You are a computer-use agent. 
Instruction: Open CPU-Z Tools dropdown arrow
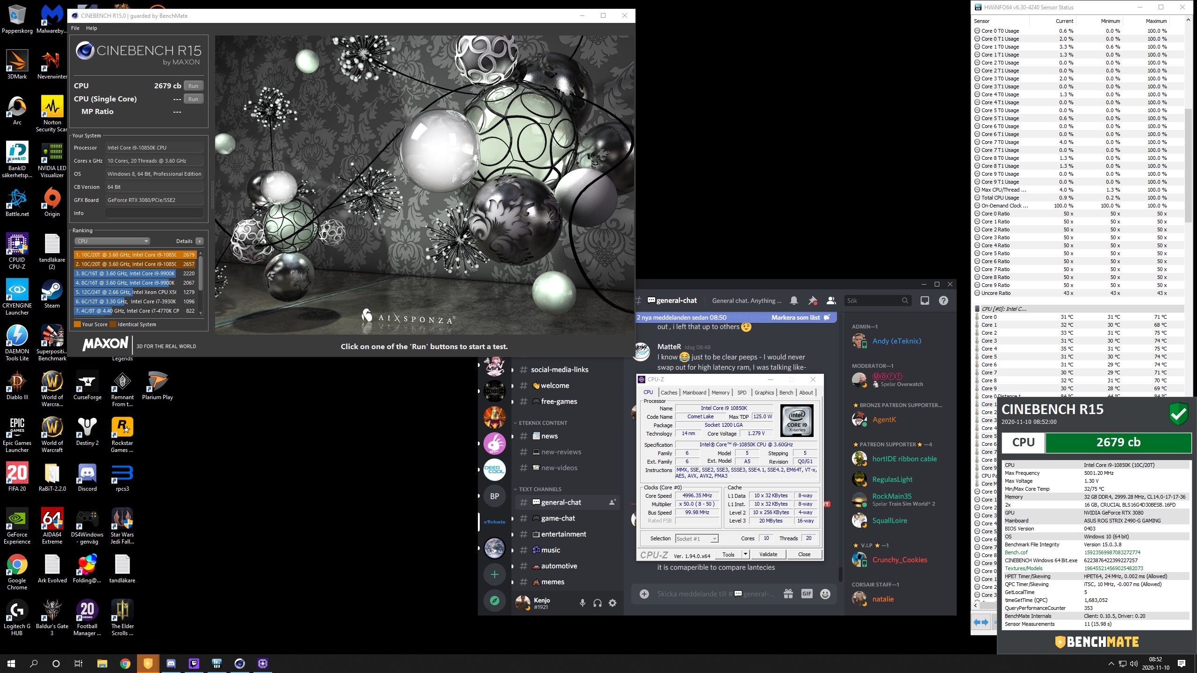pos(745,554)
